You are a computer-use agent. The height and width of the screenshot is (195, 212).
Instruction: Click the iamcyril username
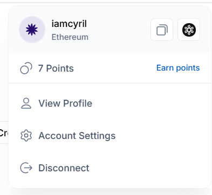69,24
